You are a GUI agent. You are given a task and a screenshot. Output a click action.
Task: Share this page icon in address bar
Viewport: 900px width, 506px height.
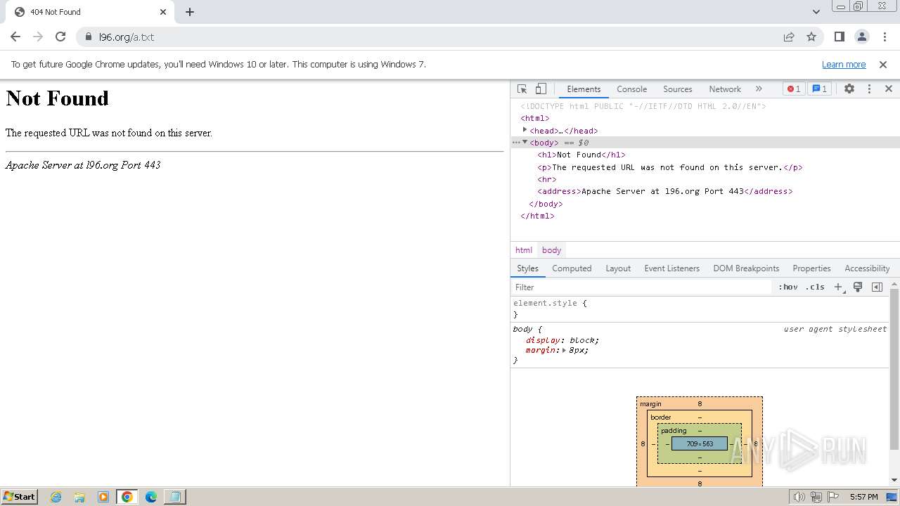coord(789,37)
